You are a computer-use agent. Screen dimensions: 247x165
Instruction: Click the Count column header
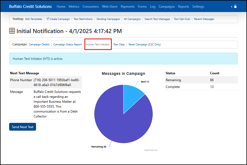214,73
